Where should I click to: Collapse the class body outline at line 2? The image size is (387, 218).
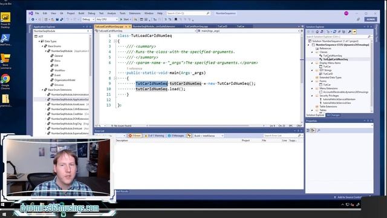[115, 41]
